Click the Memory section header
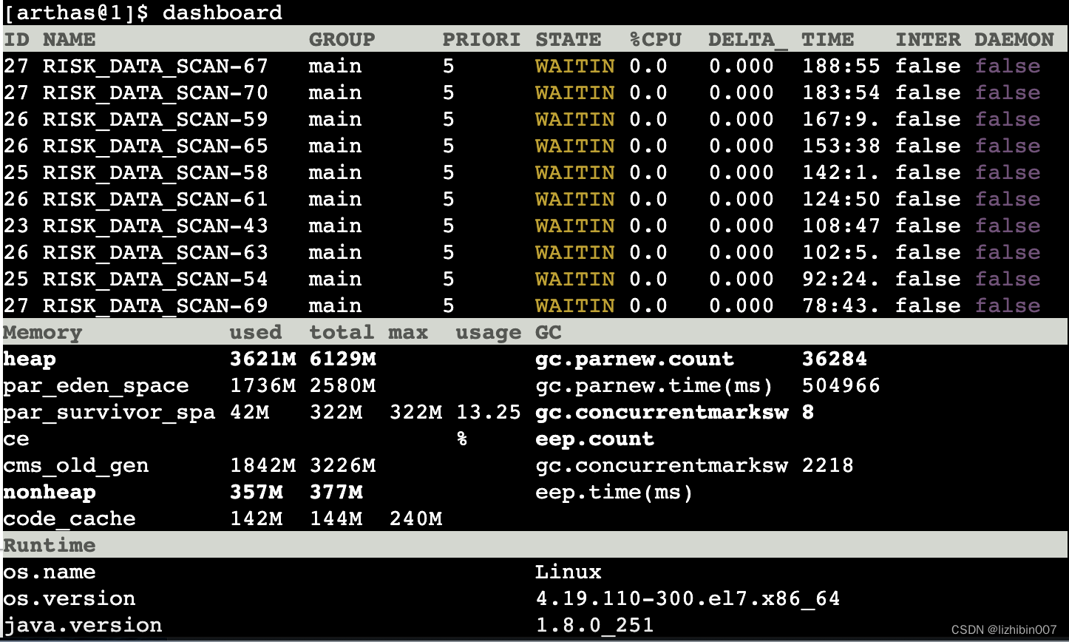The height and width of the screenshot is (642, 1069). click(x=42, y=332)
